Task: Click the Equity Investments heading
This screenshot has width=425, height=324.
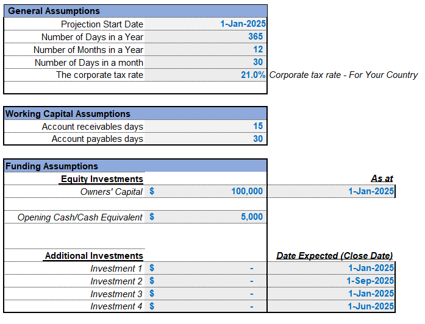Action: pos(101,179)
